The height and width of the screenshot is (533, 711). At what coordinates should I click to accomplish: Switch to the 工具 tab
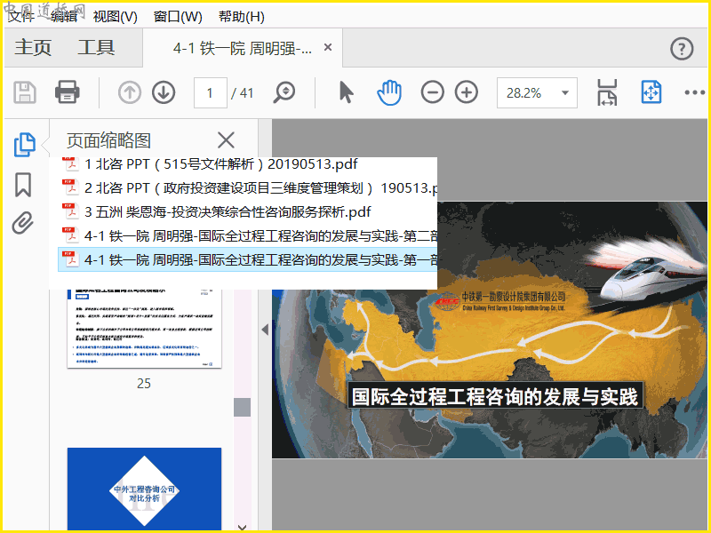coord(96,48)
